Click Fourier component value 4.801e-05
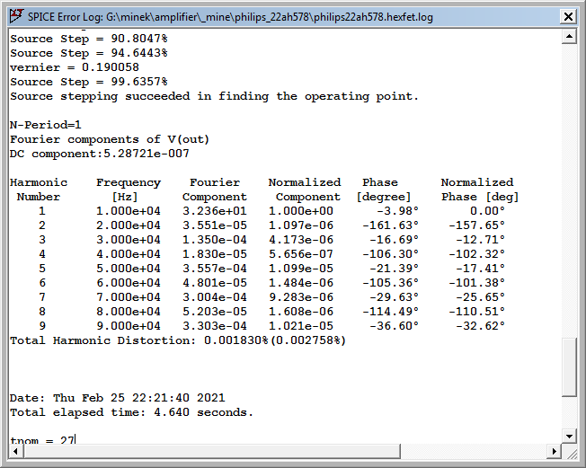 click(215, 283)
